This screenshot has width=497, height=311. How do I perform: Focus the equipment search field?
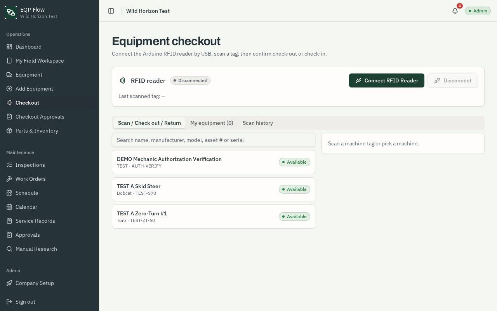pyautogui.click(x=214, y=140)
